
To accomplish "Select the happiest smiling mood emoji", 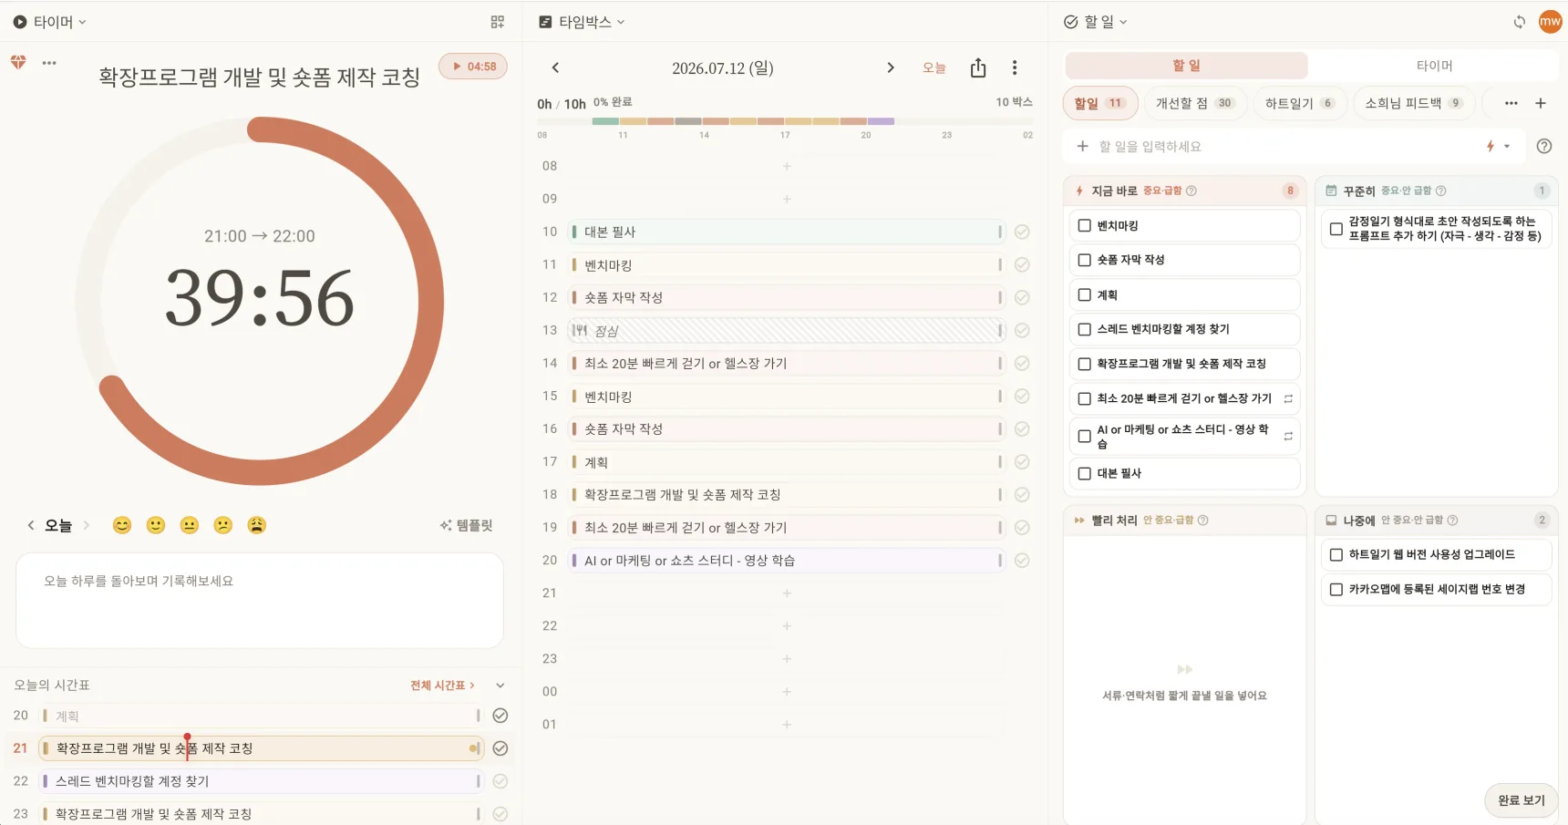I will coord(122,525).
